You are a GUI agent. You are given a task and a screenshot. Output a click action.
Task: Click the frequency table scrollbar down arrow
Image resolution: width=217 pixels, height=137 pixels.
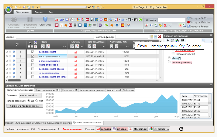coord(210,117)
